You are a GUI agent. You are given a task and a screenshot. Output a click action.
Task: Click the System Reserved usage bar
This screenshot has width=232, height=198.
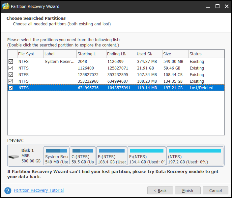pos(57,151)
